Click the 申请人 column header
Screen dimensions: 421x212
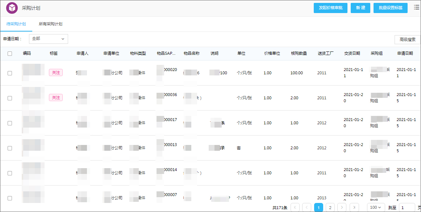click(83, 54)
